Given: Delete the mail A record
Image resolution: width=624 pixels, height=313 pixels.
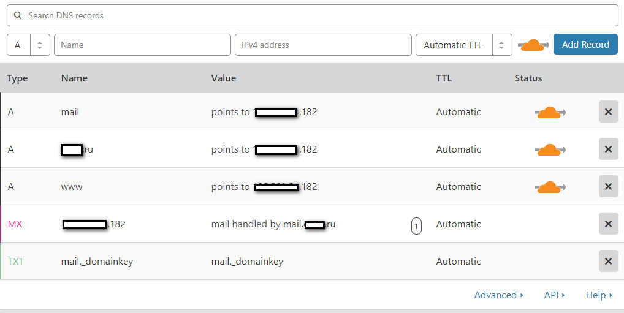Looking at the screenshot, I should click(608, 112).
